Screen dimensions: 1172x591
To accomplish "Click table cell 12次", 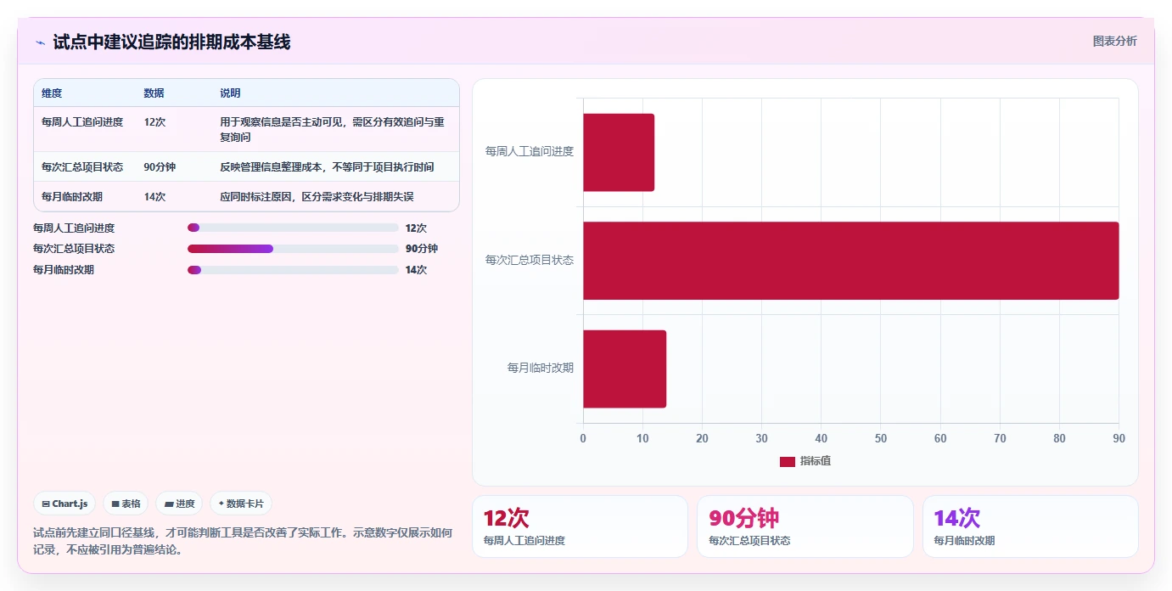I will (155, 122).
